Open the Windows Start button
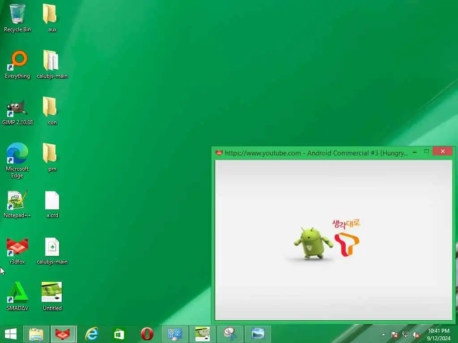This screenshot has width=458, height=343. pos(11,334)
